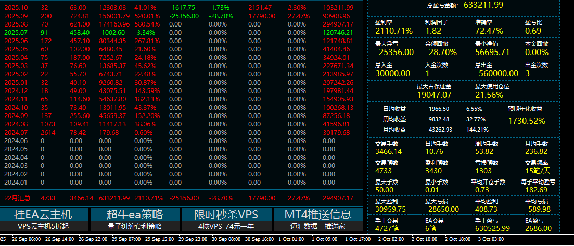Click the 2151.47 value in 2025.10 row

pyautogui.click(x=260, y=7)
